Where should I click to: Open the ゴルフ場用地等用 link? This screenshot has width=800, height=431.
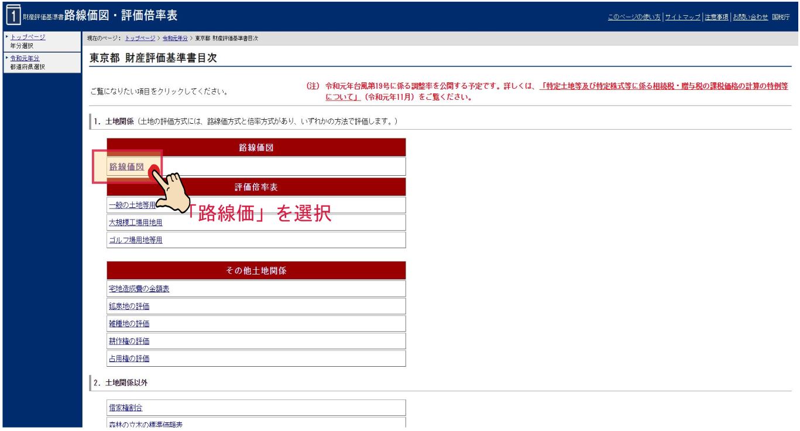click(x=136, y=239)
